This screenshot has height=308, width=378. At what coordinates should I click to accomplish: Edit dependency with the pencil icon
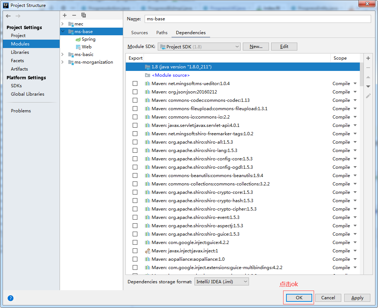point(368,96)
